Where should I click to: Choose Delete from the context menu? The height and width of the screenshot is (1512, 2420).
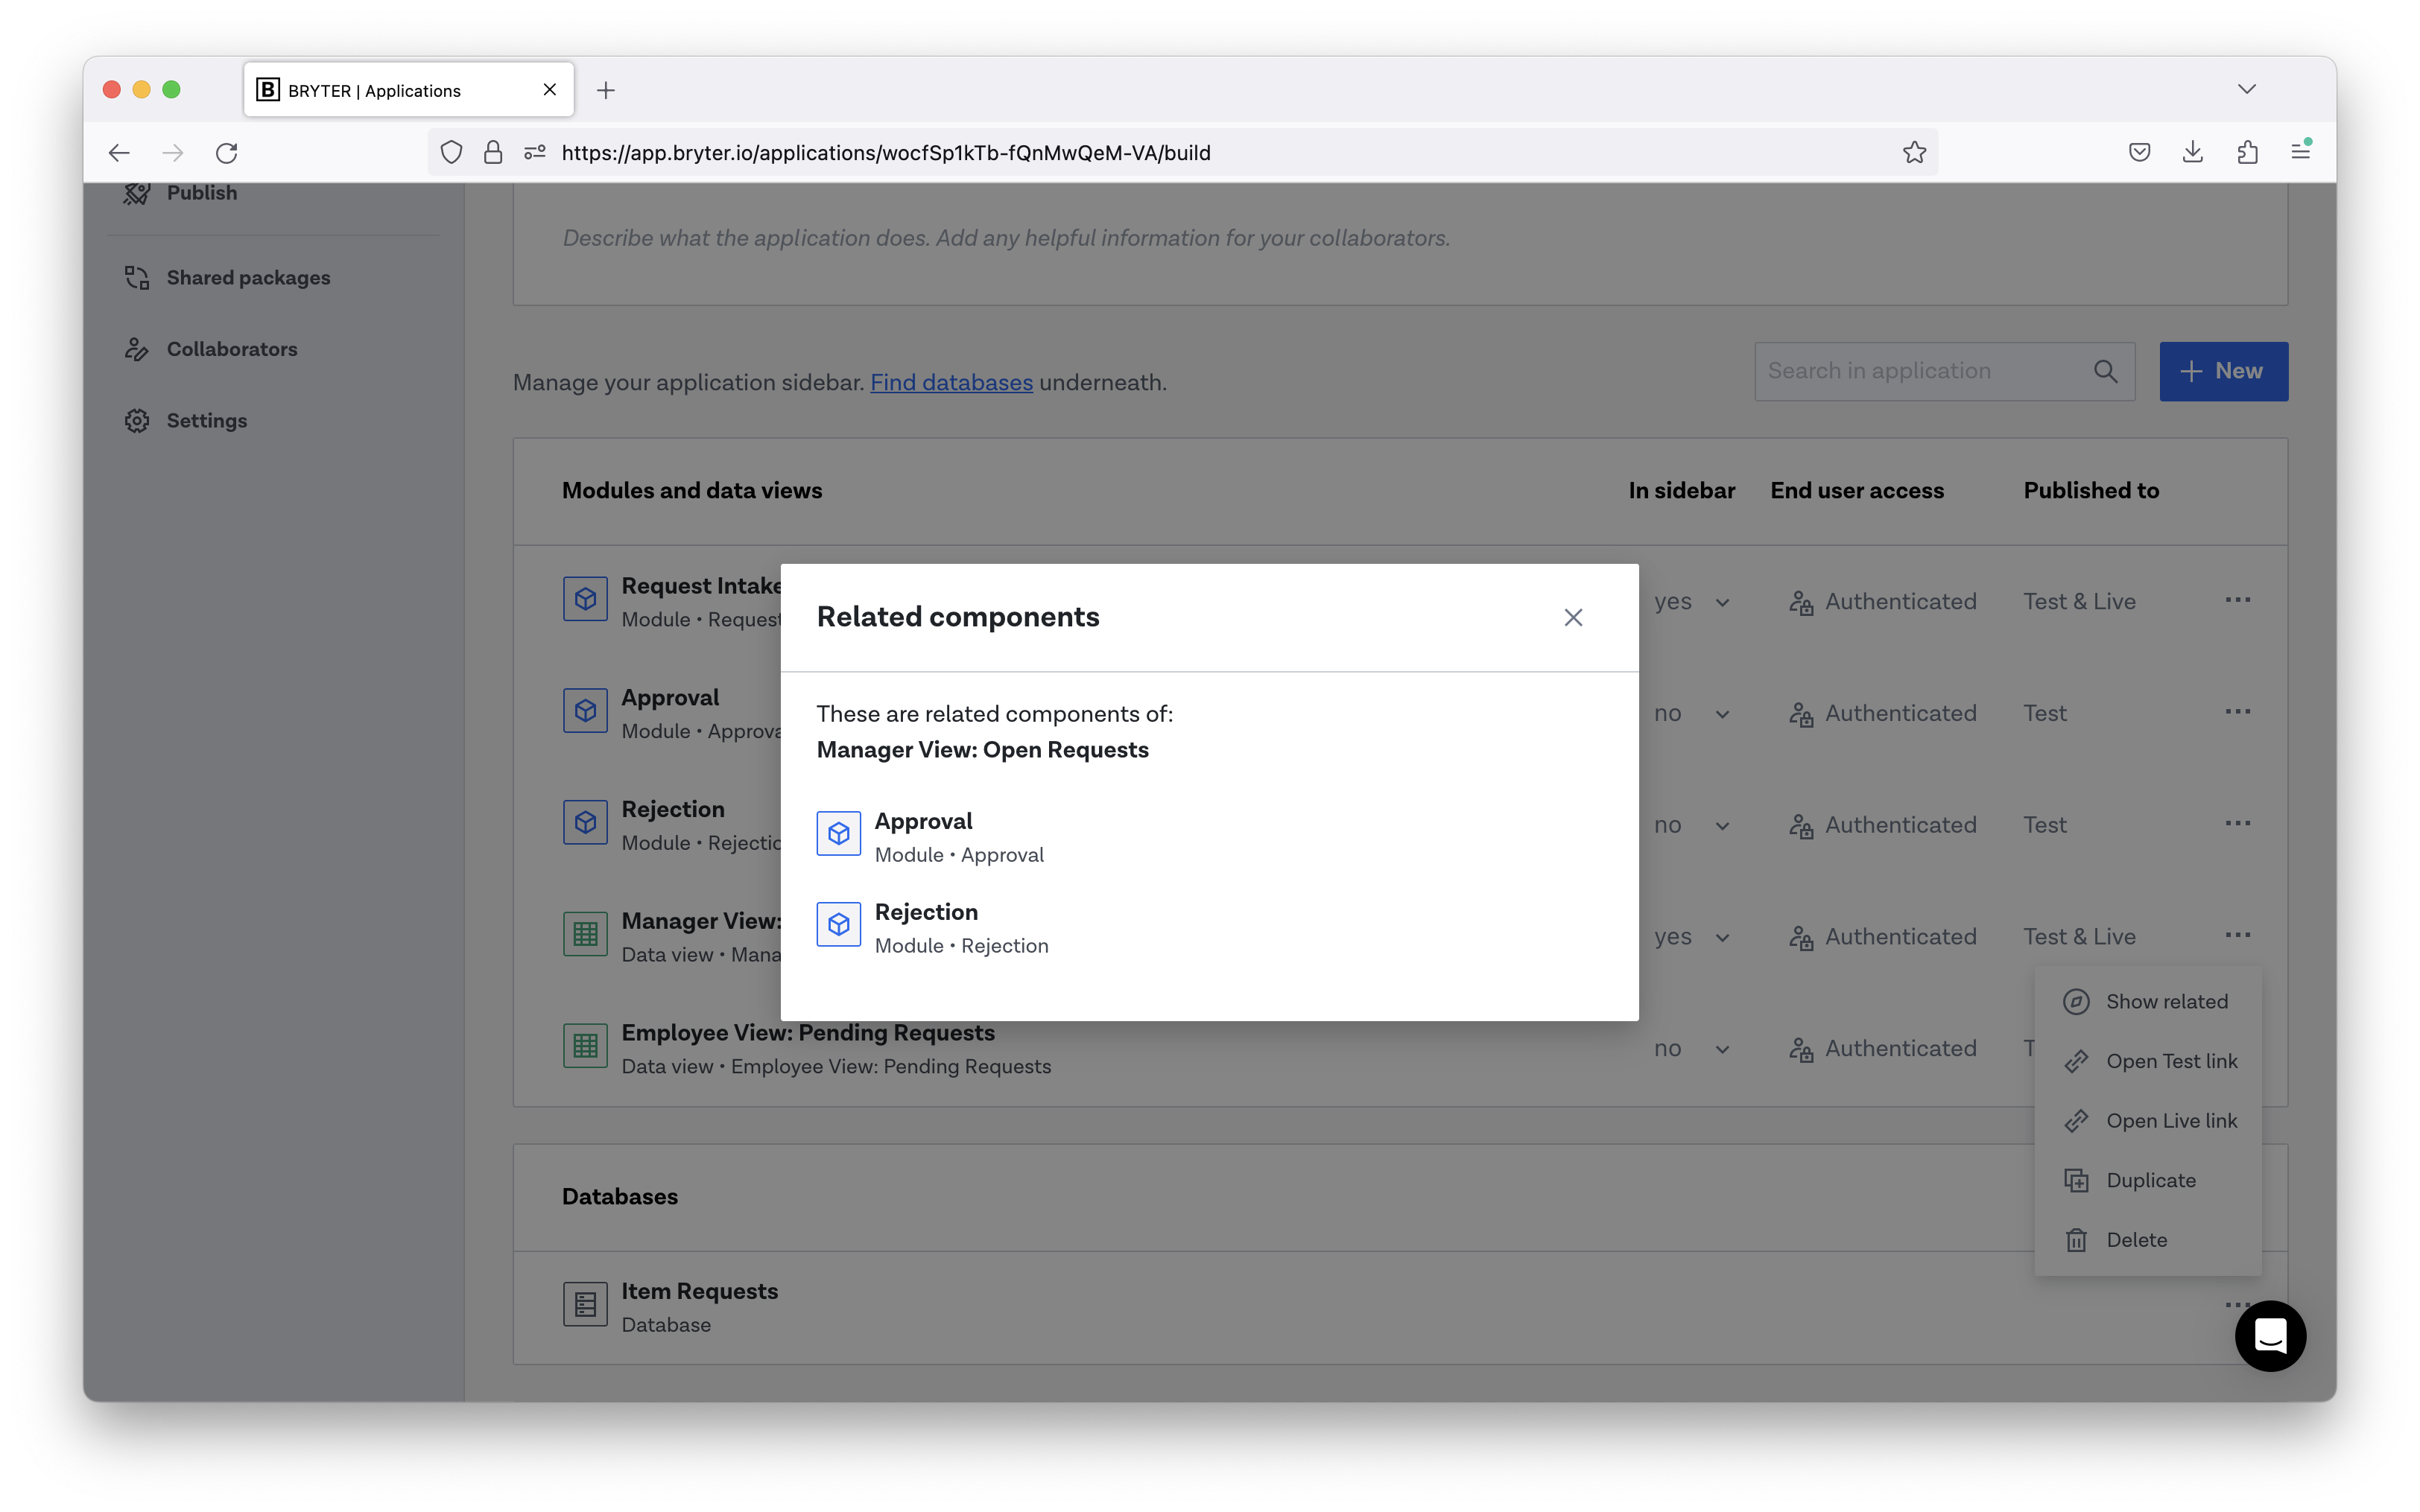[x=2140, y=1240]
